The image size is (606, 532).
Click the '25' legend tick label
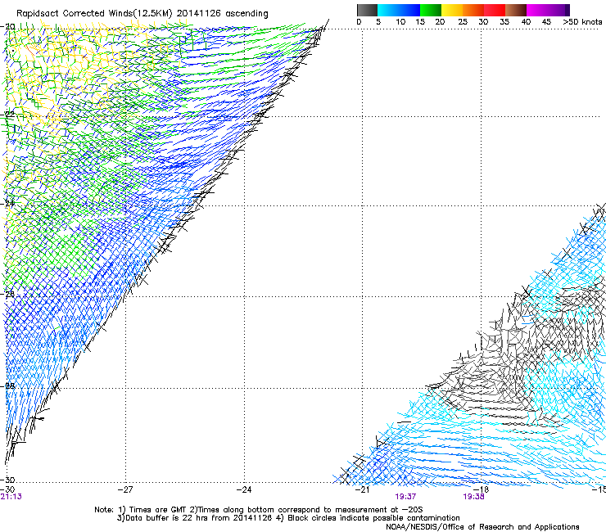click(x=463, y=22)
